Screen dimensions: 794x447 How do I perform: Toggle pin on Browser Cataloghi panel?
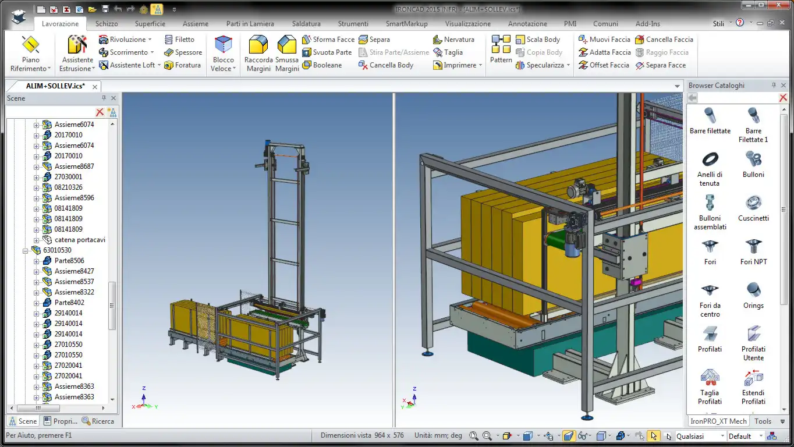[774, 86]
